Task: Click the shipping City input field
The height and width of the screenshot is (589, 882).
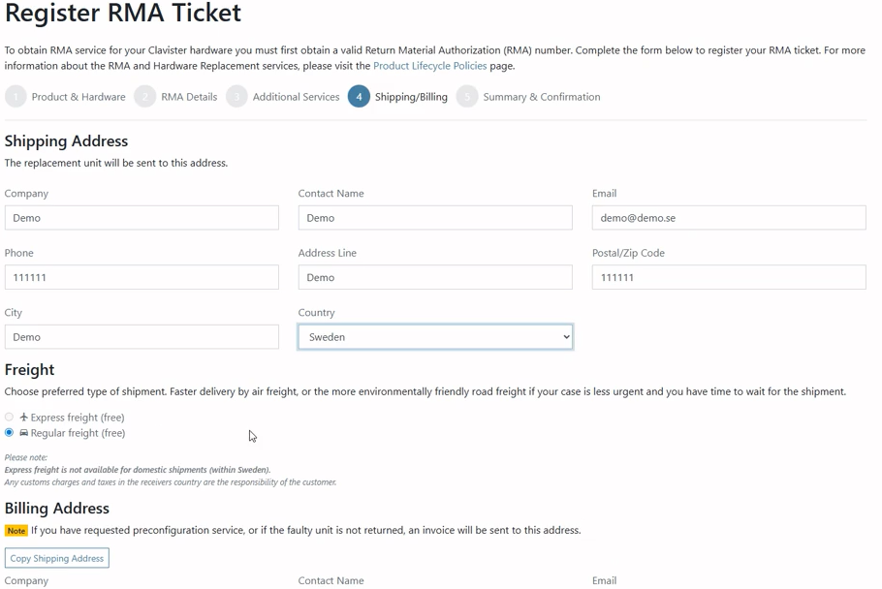Action: click(142, 337)
